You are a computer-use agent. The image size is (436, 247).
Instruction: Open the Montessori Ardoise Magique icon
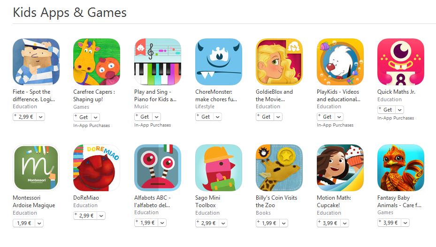pyautogui.click(x=36, y=167)
